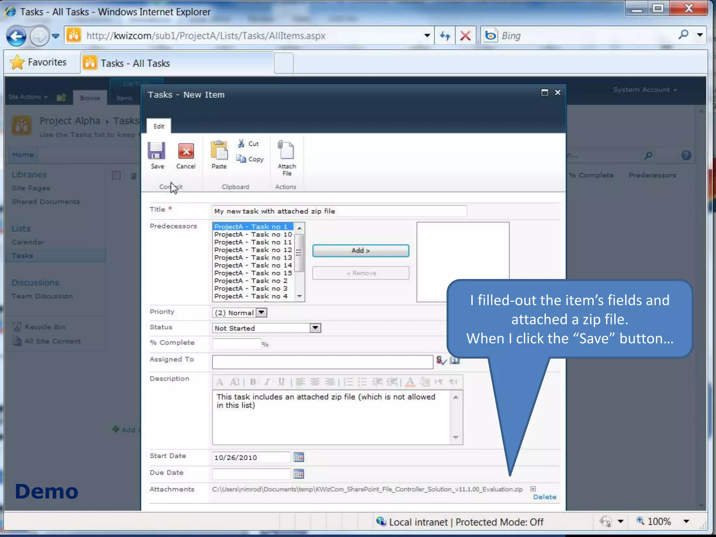Click the Add > button
Screen dimensions: 716x537
pos(360,251)
